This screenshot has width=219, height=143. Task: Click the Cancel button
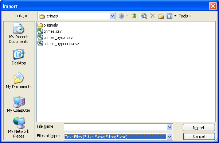199,136
